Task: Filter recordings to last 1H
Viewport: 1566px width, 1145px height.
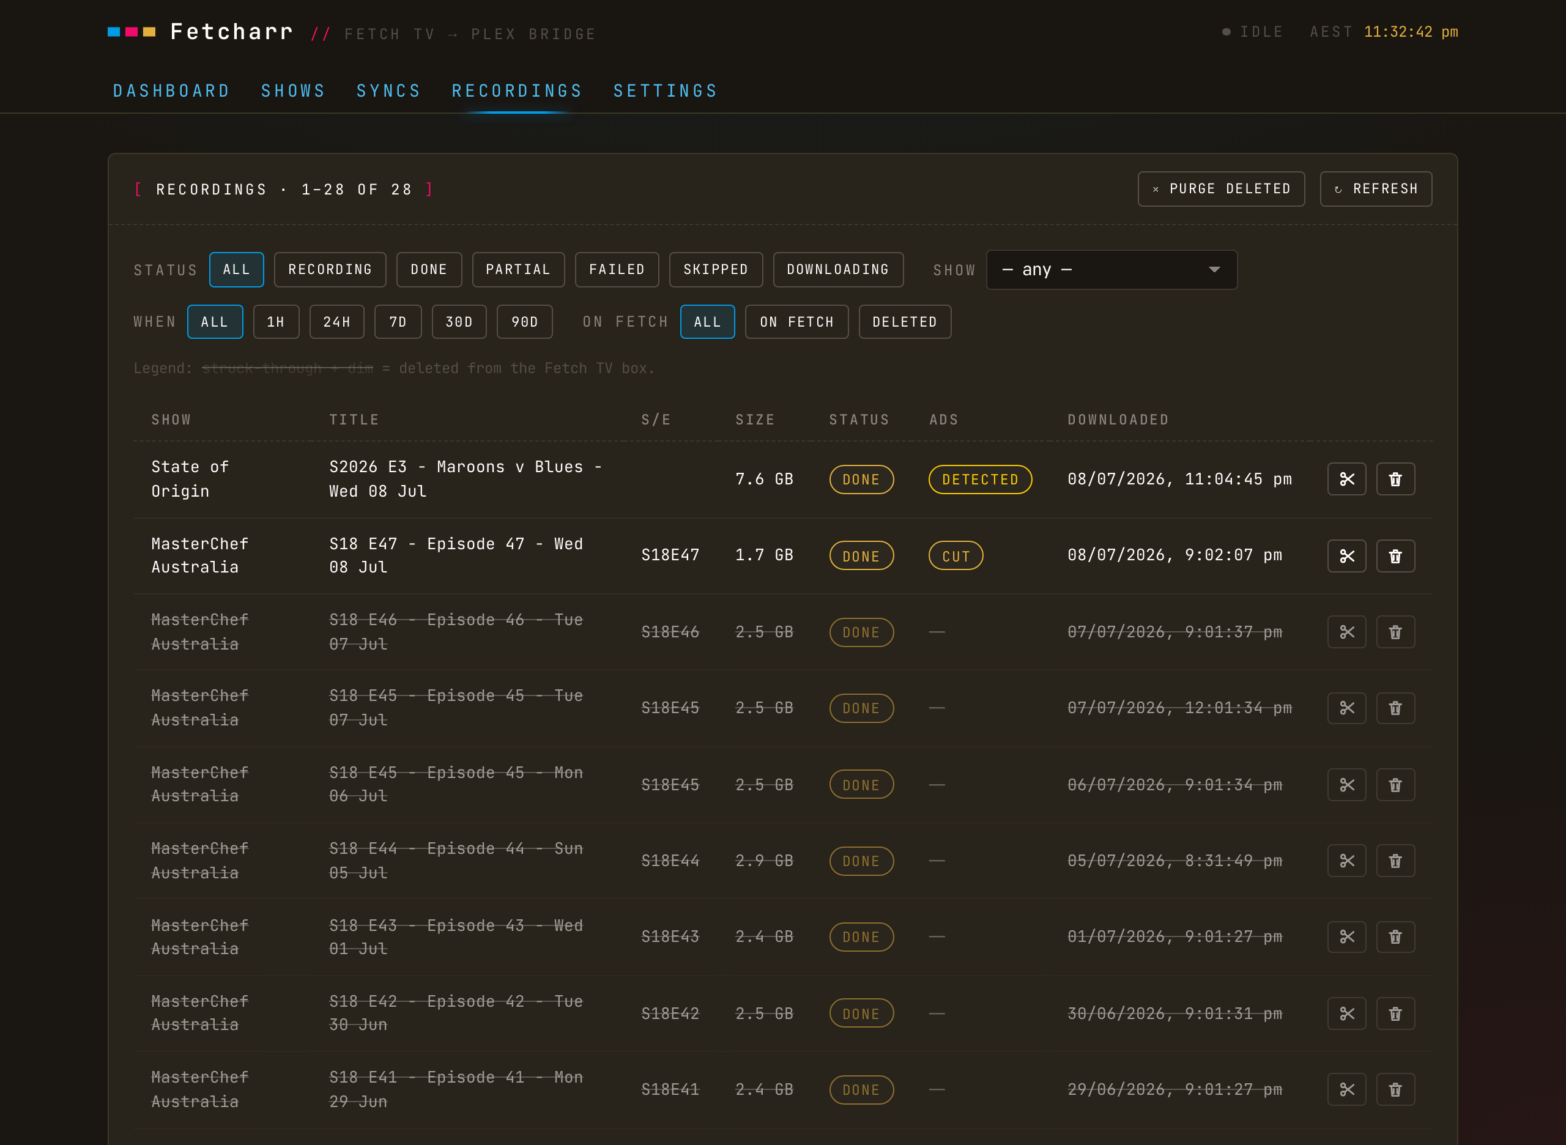Action: click(276, 322)
